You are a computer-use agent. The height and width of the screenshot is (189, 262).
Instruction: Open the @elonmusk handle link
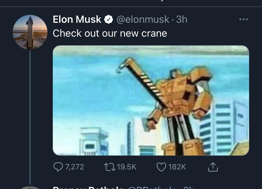click(x=143, y=20)
